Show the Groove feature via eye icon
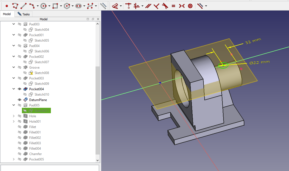This screenshot has width=289, height=171. click(x=19, y=67)
